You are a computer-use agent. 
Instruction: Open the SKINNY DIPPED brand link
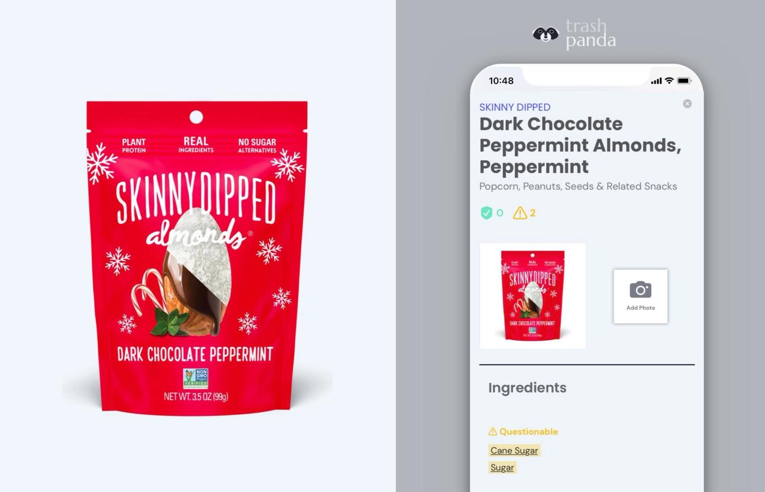coord(515,107)
